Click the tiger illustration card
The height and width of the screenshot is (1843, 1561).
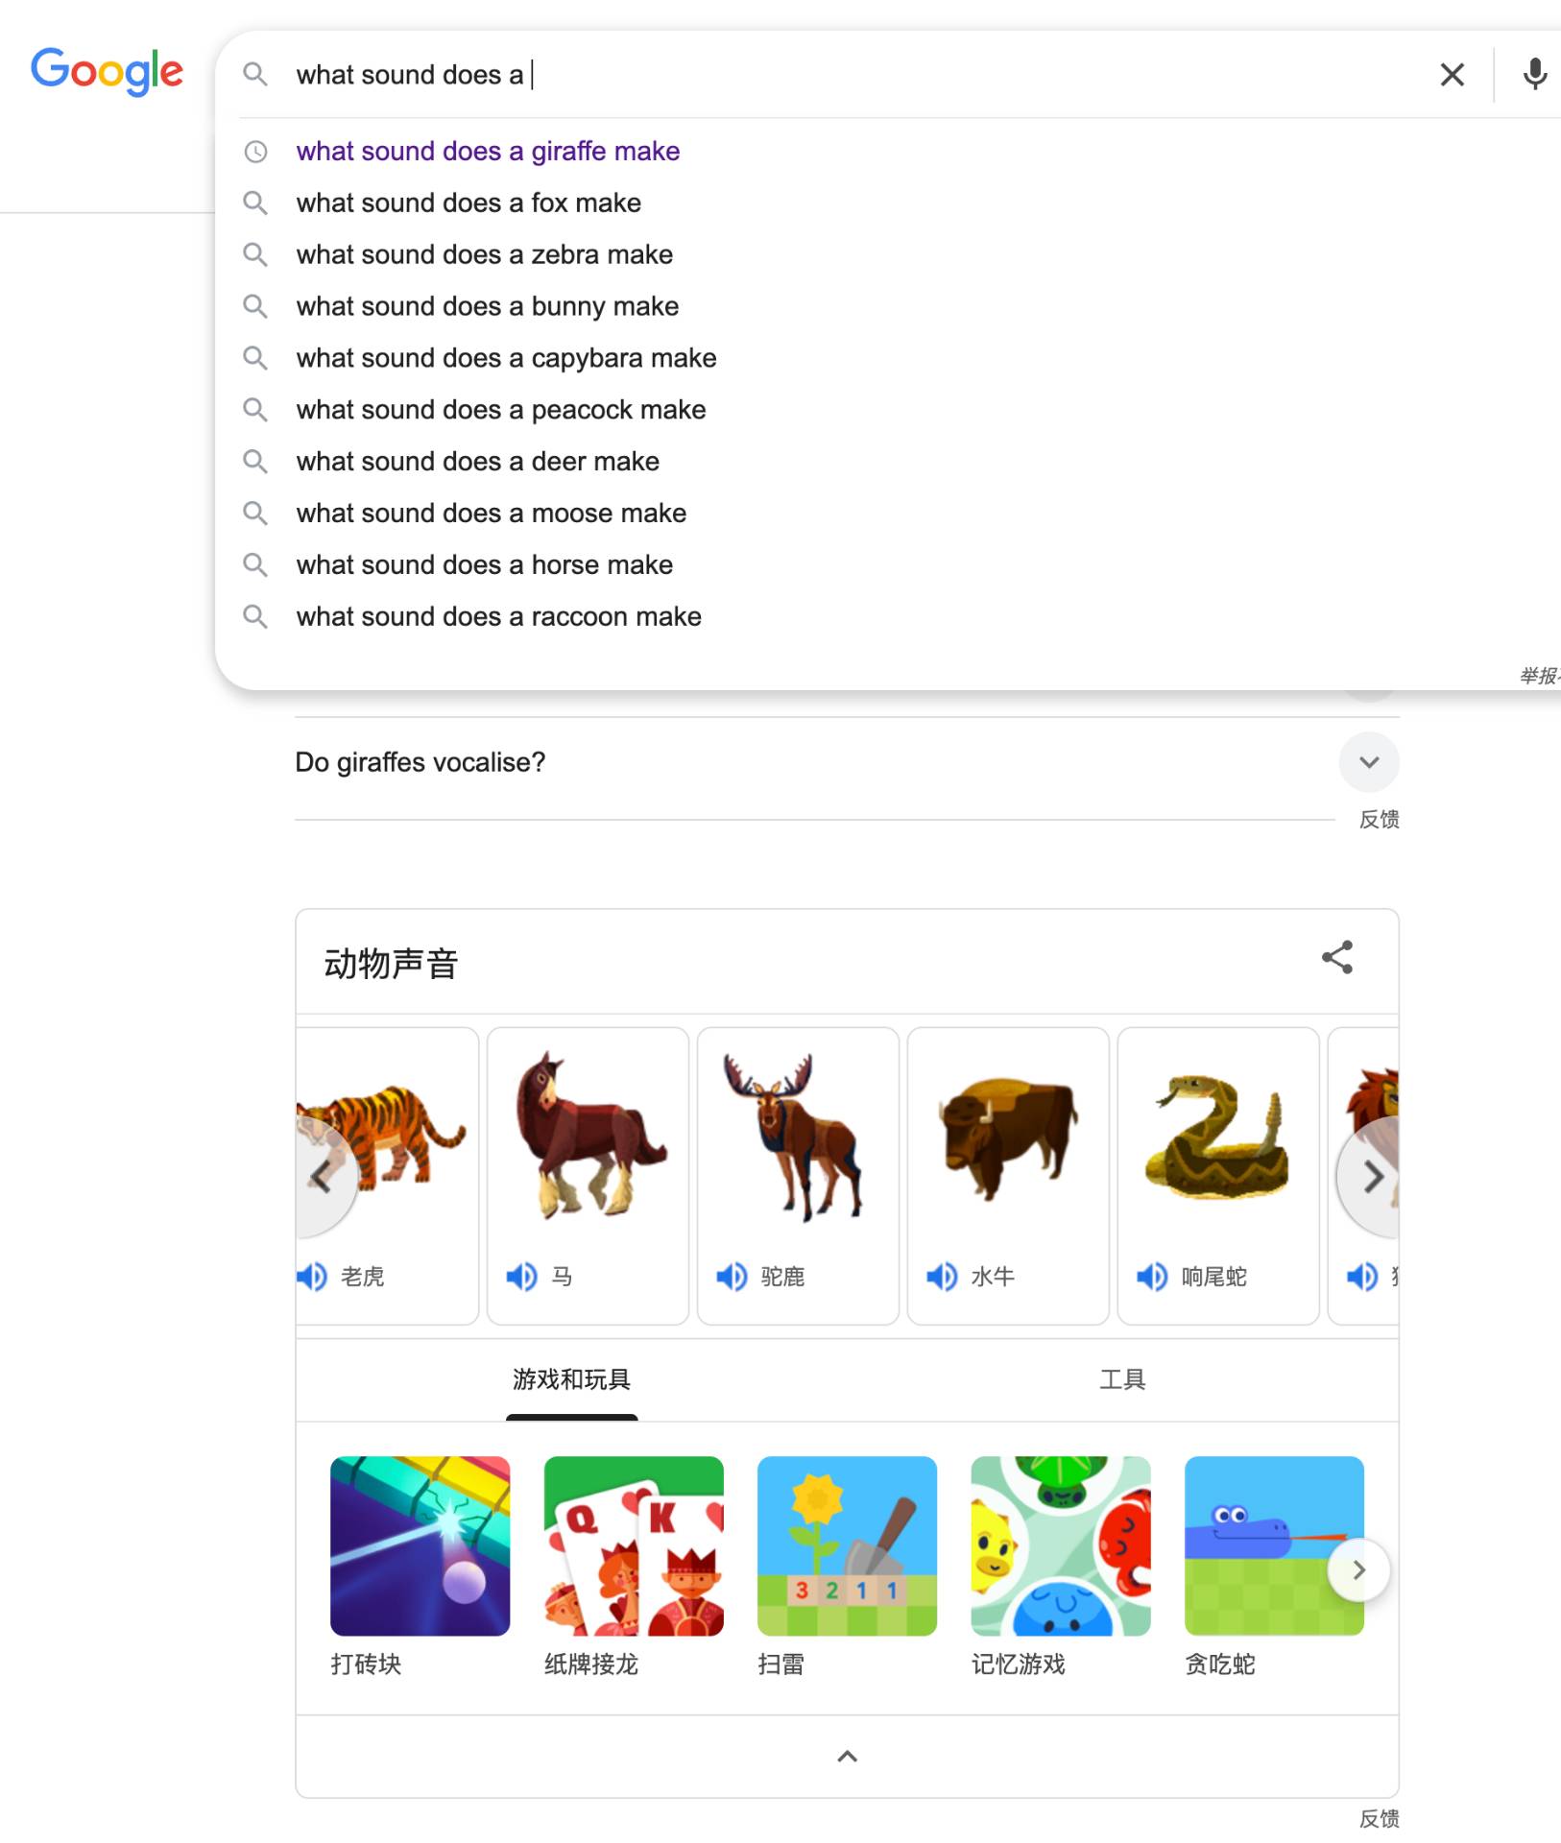tap(387, 1177)
